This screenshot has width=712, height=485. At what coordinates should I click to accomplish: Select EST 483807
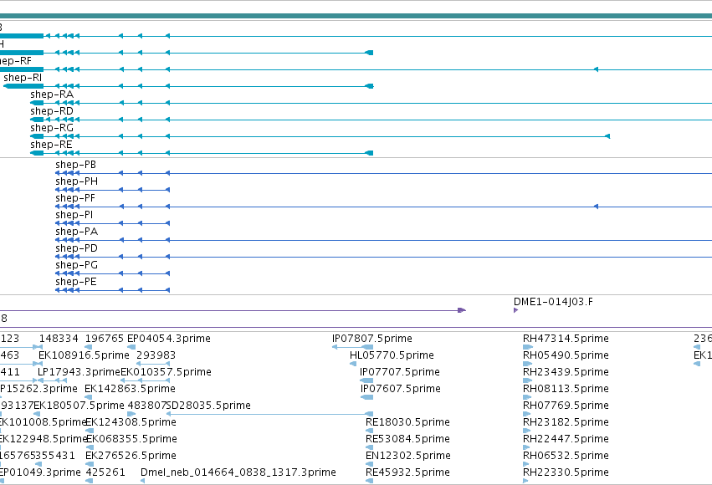[x=147, y=406]
